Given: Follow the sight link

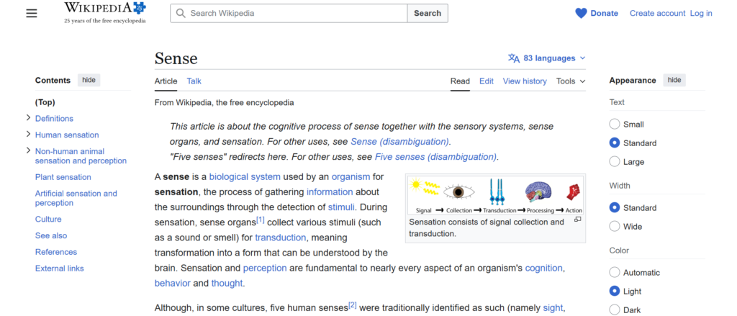Looking at the screenshot, I should pyautogui.click(x=553, y=308).
